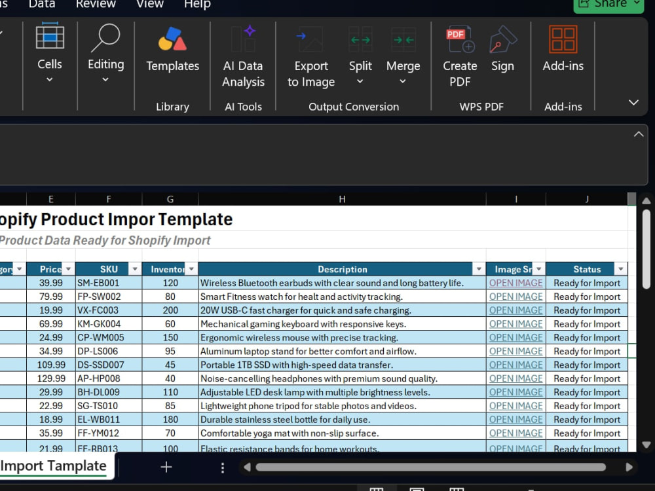This screenshot has height=491, width=655.
Task: Open image link for SM-EB001 row
Action: 516,283
